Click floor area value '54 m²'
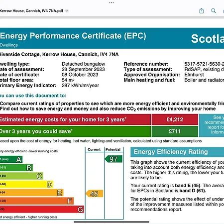The height and width of the screenshot is (224, 224). (x=68, y=80)
